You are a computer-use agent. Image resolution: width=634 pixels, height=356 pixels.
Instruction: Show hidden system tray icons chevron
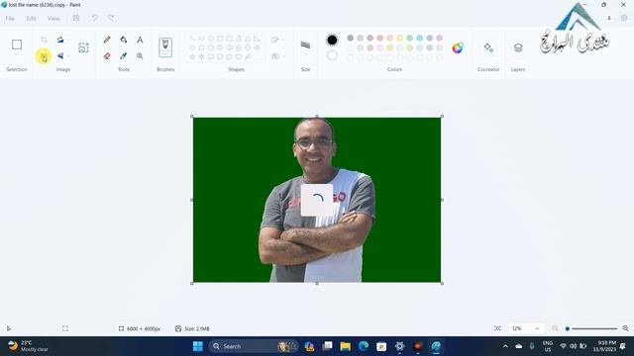pyautogui.click(x=505, y=346)
